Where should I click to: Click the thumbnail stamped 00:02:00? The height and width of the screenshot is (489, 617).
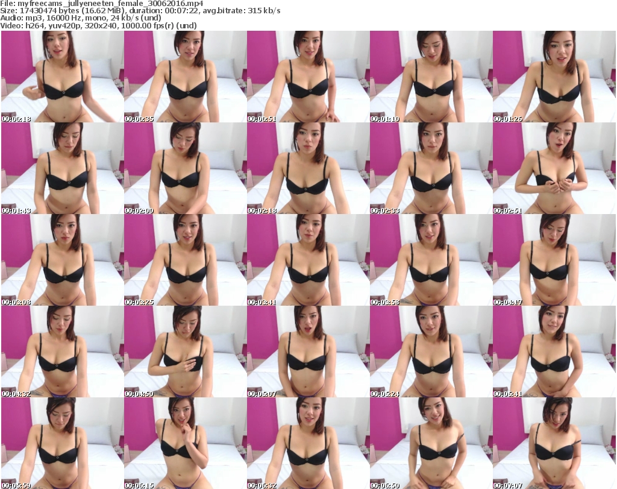[x=186, y=168]
